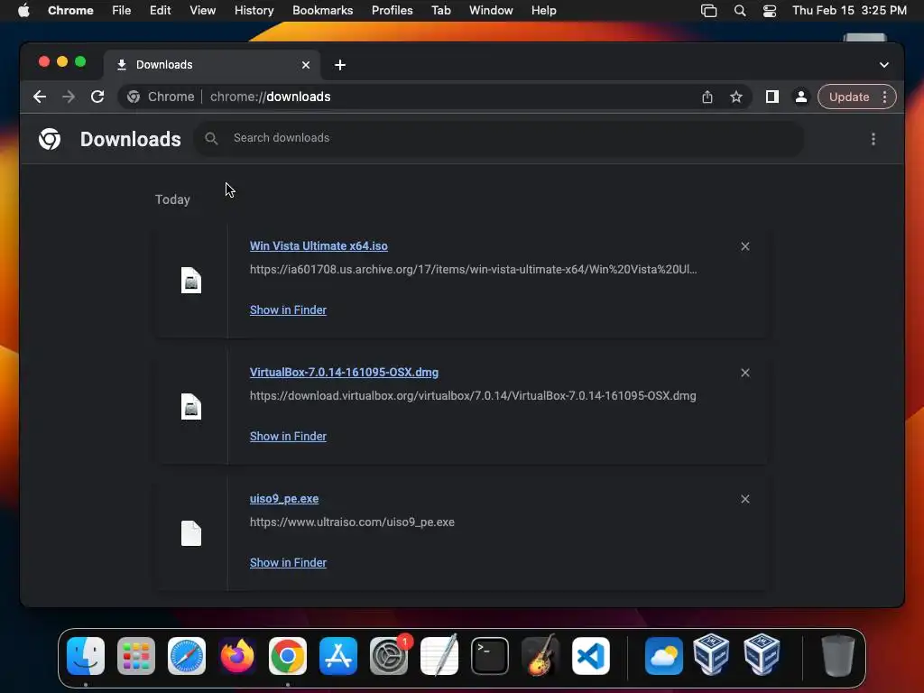The image size is (924, 693).
Task: Open the side panel icon
Action: [772, 97]
